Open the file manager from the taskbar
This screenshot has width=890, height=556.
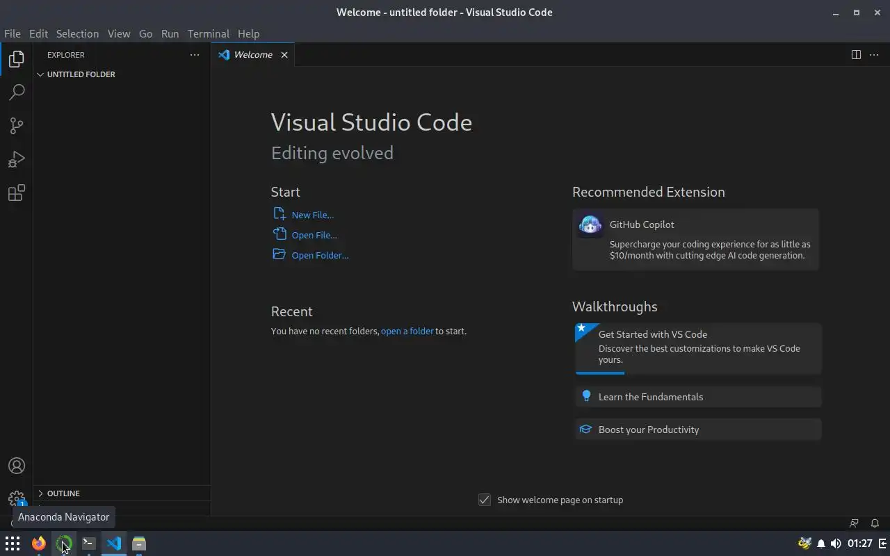(x=139, y=543)
